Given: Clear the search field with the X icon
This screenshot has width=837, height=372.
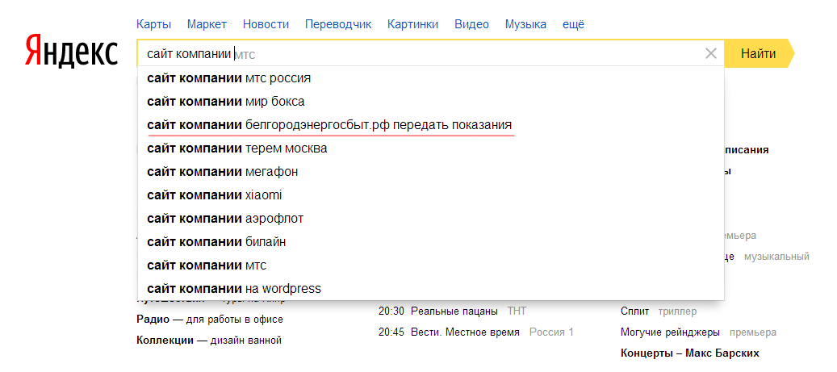Looking at the screenshot, I should [710, 53].
